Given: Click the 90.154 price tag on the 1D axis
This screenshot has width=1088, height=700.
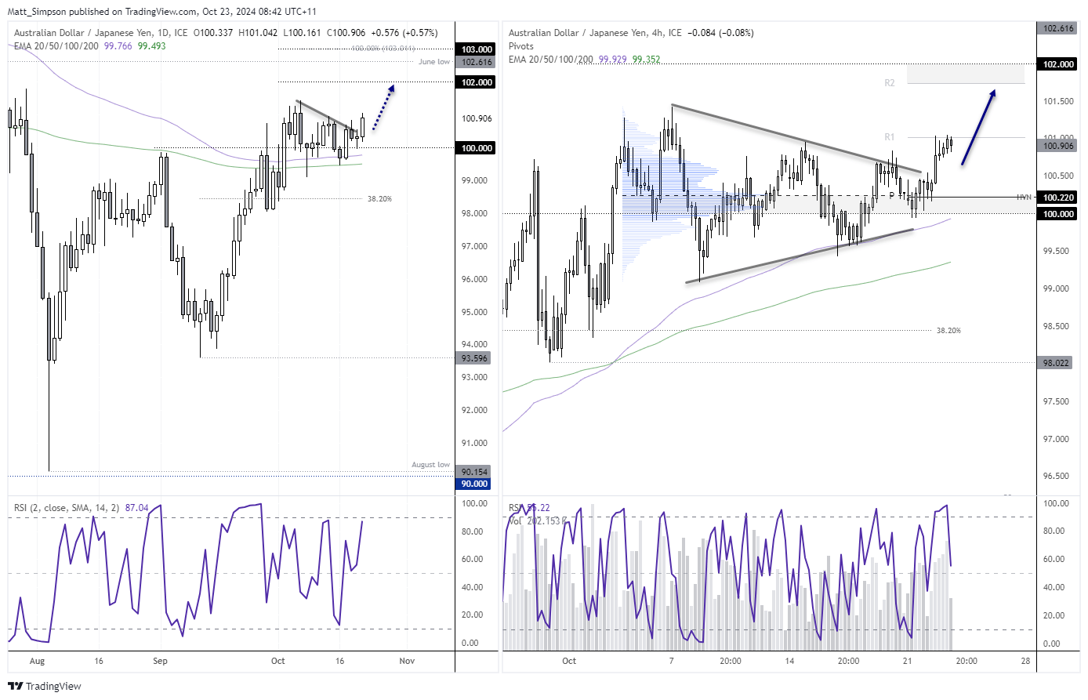Looking at the screenshot, I should (x=474, y=472).
